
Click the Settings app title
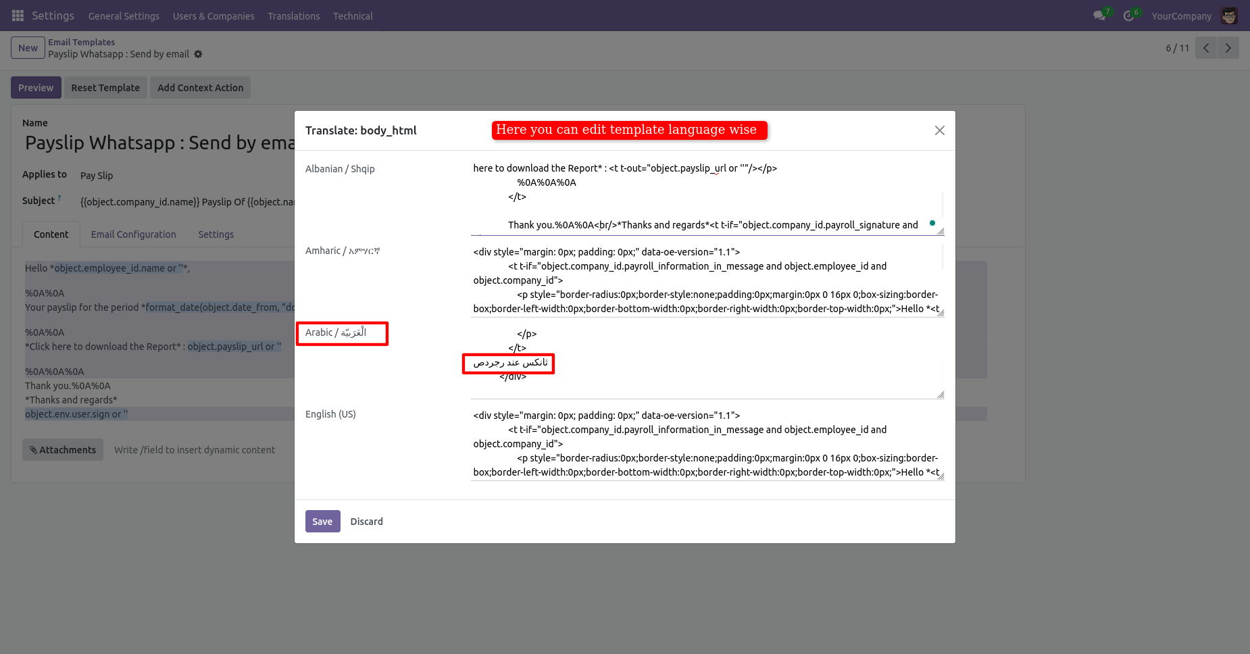53,16
